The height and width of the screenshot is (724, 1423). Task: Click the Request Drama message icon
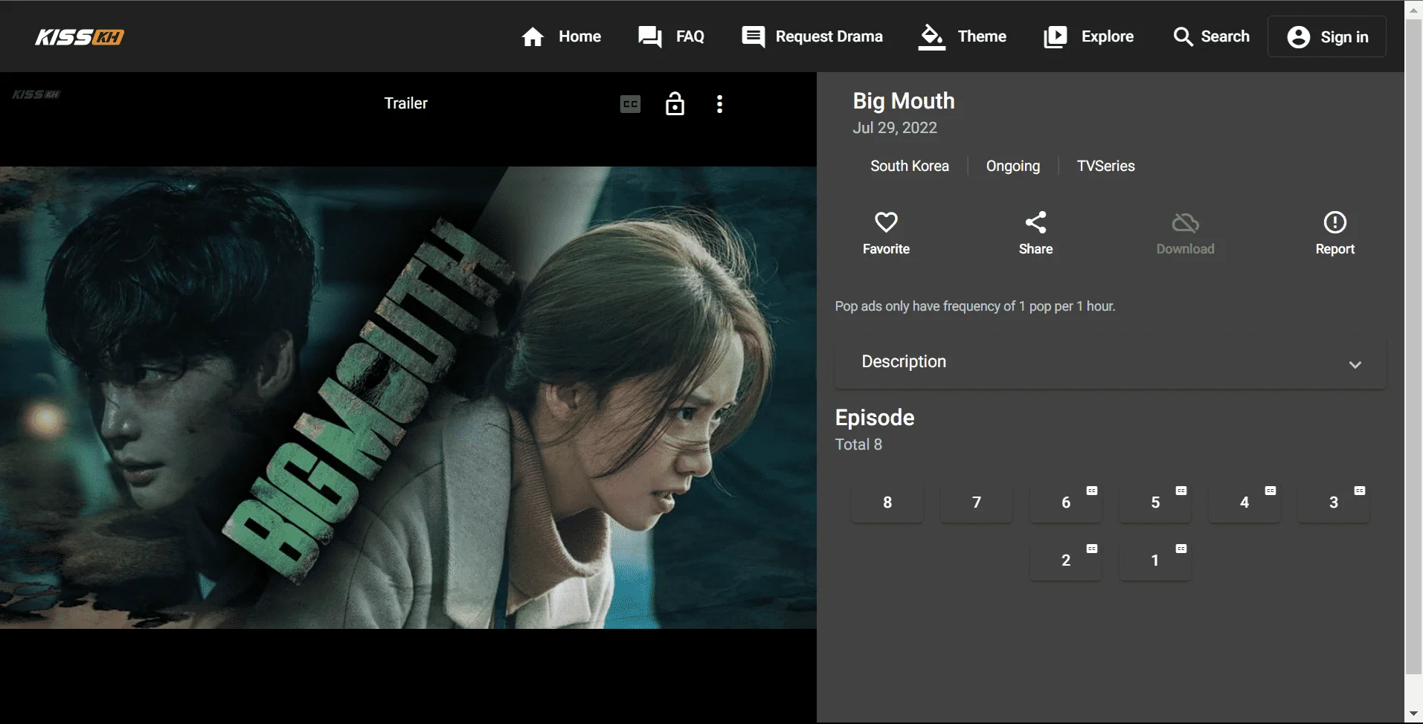coord(753,36)
